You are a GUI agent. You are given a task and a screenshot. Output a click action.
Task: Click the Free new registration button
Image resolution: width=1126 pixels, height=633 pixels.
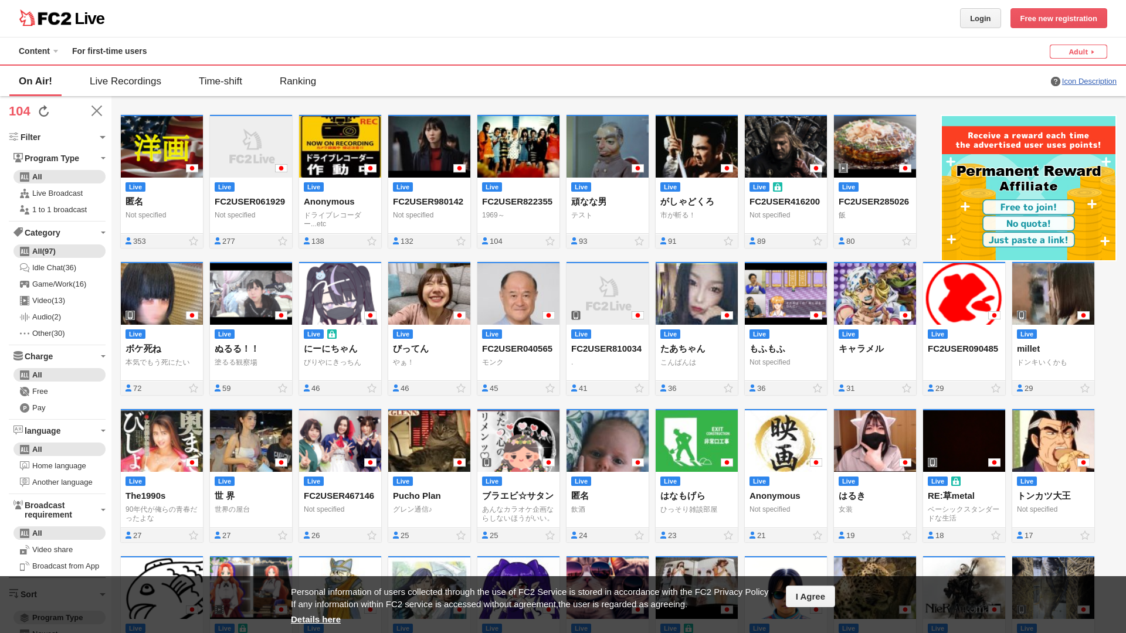coord(1058,18)
